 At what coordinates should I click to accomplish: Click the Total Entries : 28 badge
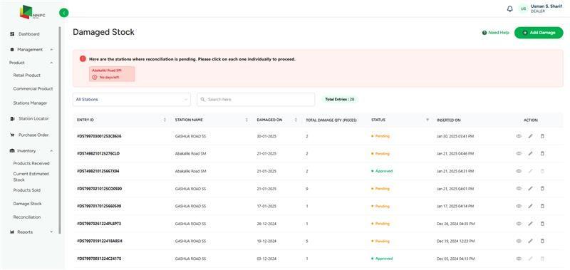340,99
